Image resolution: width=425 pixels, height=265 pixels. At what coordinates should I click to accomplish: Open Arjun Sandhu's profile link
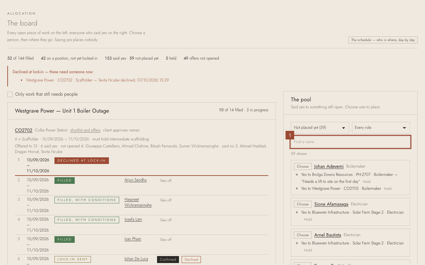pyautogui.click(x=135, y=180)
